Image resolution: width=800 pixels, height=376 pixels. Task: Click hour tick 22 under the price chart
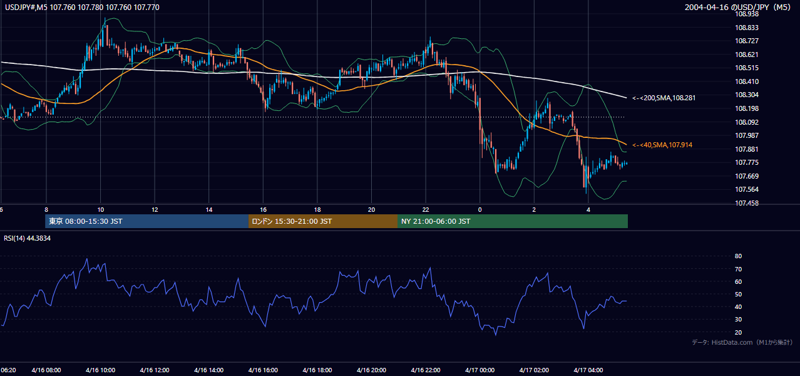[426, 209]
